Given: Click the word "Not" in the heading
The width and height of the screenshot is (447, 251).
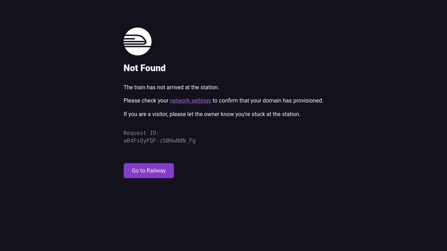Looking at the screenshot, I should [x=131, y=68].
